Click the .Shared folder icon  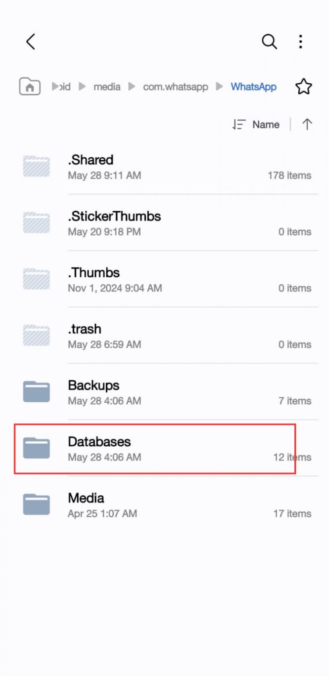tap(36, 166)
